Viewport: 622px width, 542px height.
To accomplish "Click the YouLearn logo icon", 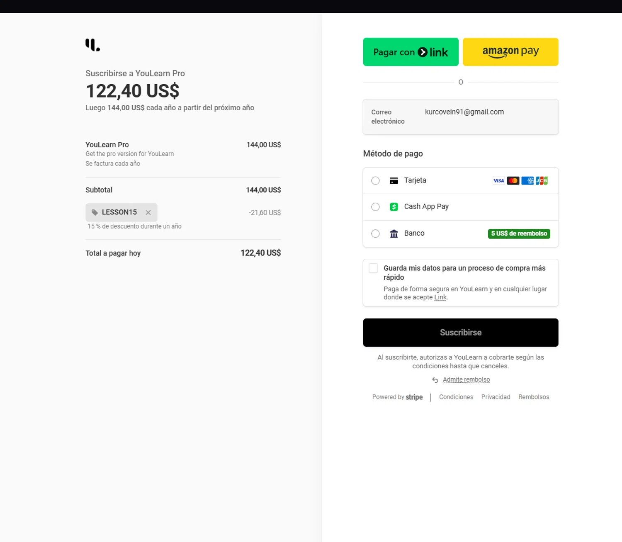I will pyautogui.click(x=92, y=45).
